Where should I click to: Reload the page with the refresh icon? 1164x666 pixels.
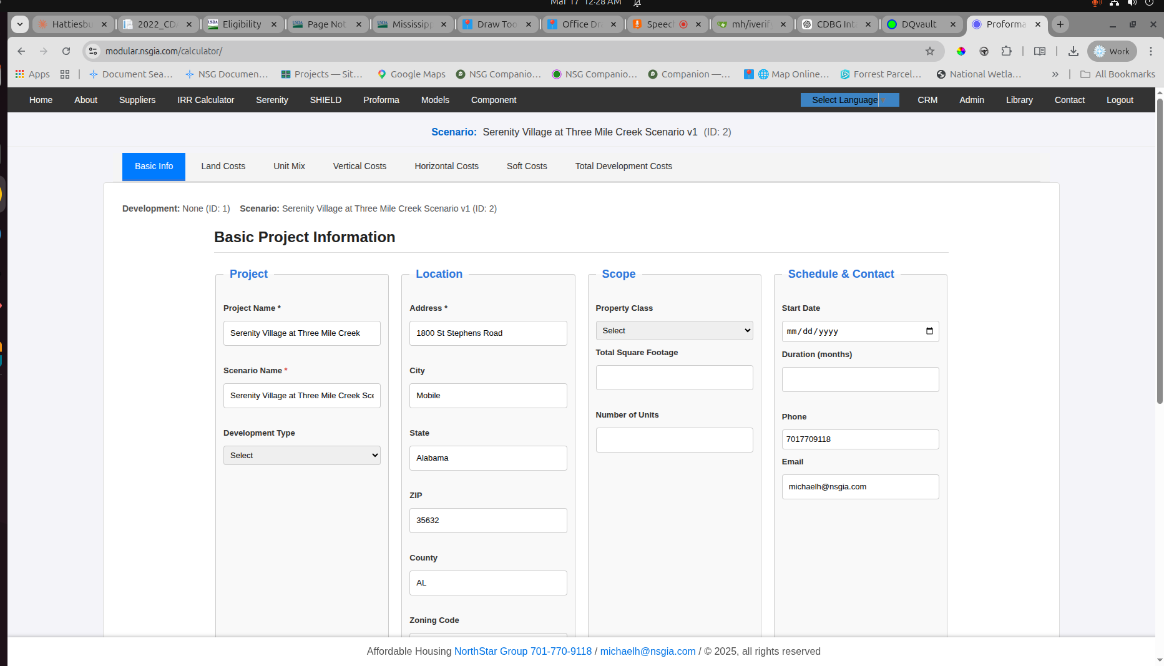[x=66, y=51]
